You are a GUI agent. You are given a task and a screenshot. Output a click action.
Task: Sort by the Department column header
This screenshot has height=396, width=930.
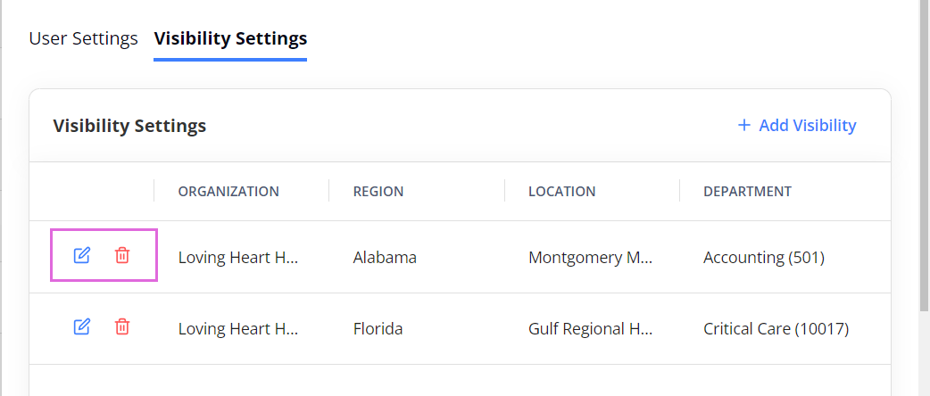747,192
